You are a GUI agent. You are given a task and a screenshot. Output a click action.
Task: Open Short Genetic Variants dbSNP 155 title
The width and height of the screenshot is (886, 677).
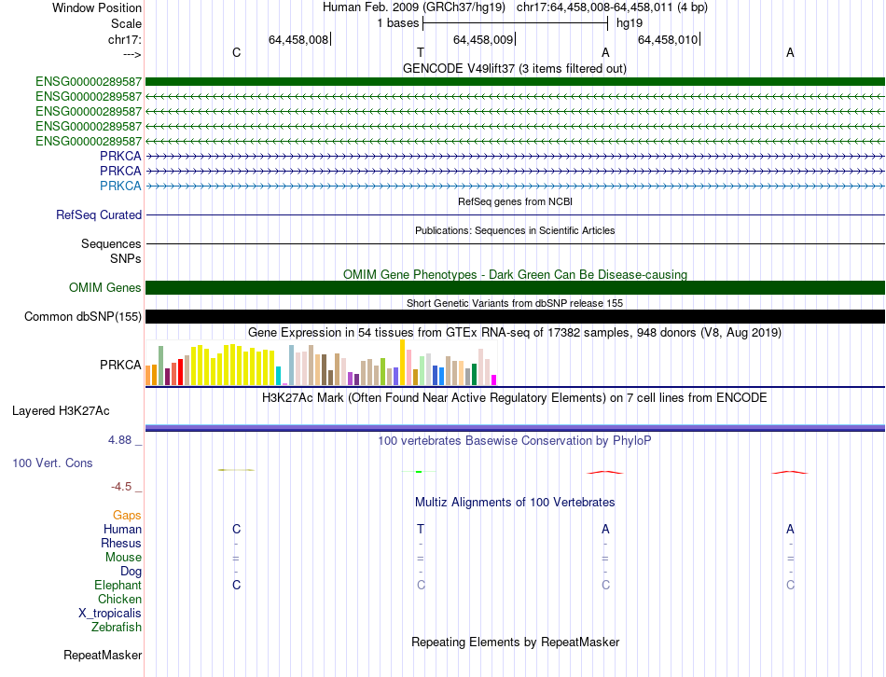tap(515, 303)
